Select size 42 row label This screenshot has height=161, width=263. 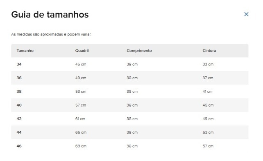click(x=19, y=119)
